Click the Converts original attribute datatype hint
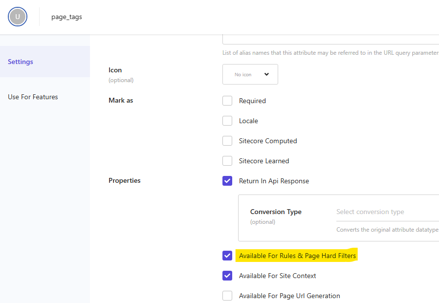The width and height of the screenshot is (439, 303). pyautogui.click(x=388, y=230)
